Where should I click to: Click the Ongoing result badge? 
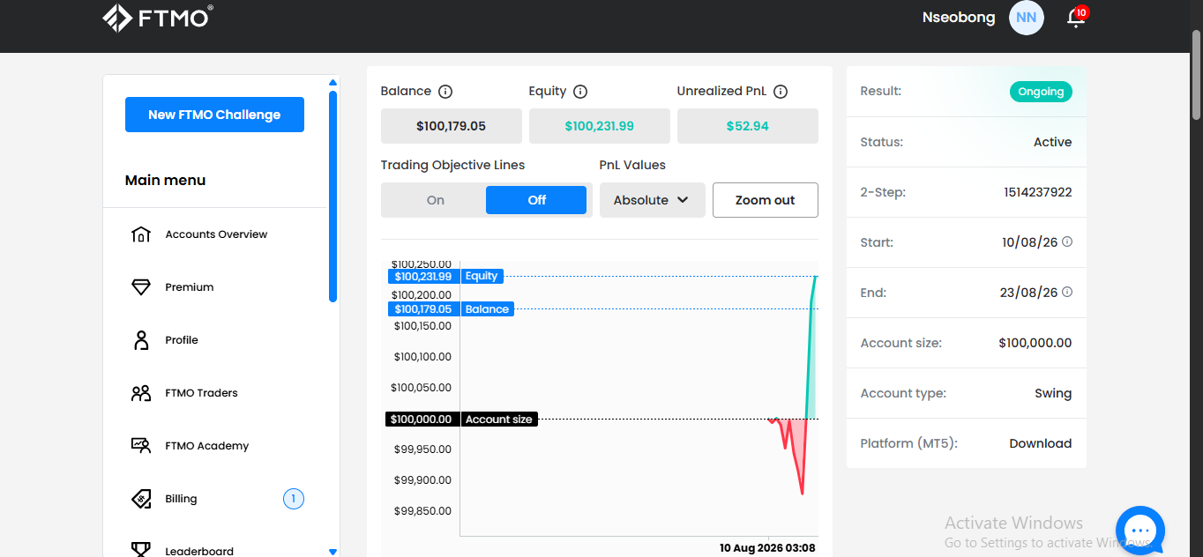click(1041, 92)
